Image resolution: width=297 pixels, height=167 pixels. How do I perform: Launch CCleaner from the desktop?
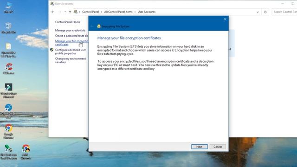[8, 69]
